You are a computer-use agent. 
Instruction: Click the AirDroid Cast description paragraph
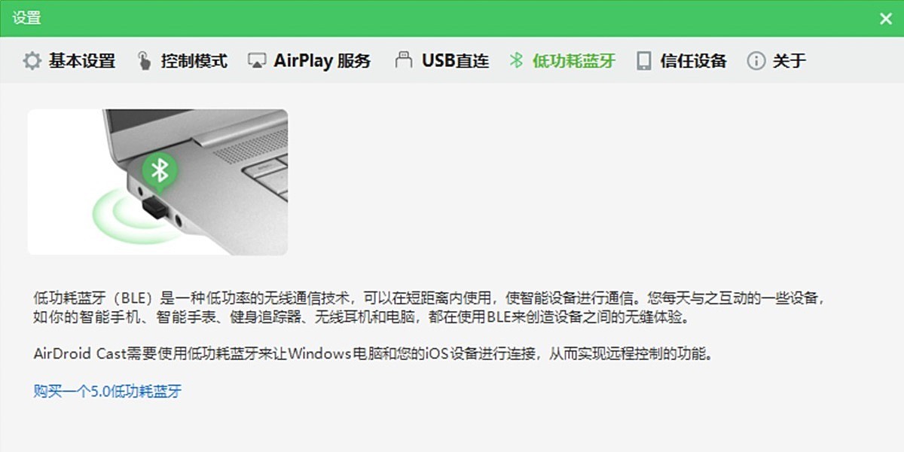pos(373,353)
